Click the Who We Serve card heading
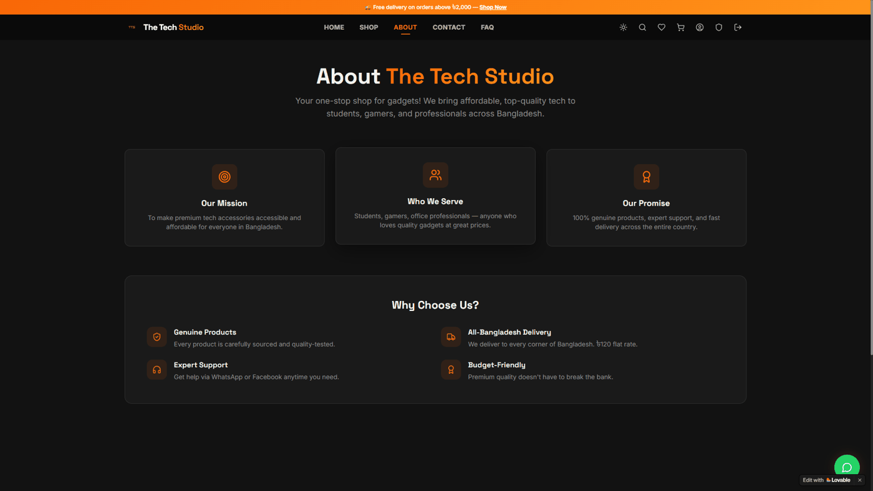873x491 pixels. click(x=435, y=201)
